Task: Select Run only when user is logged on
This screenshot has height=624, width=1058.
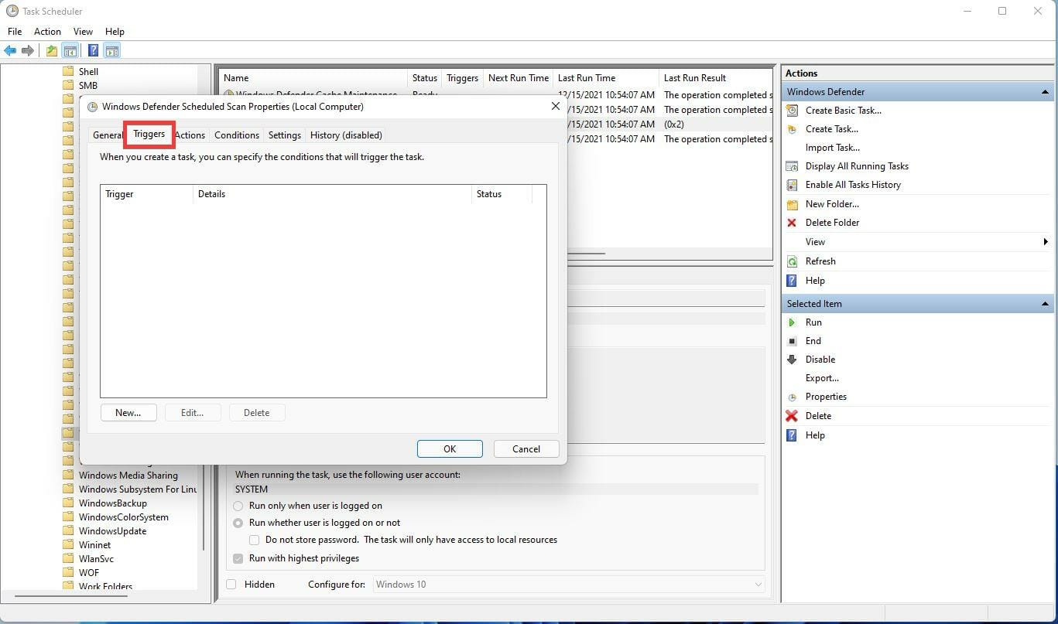Action: tap(238, 506)
